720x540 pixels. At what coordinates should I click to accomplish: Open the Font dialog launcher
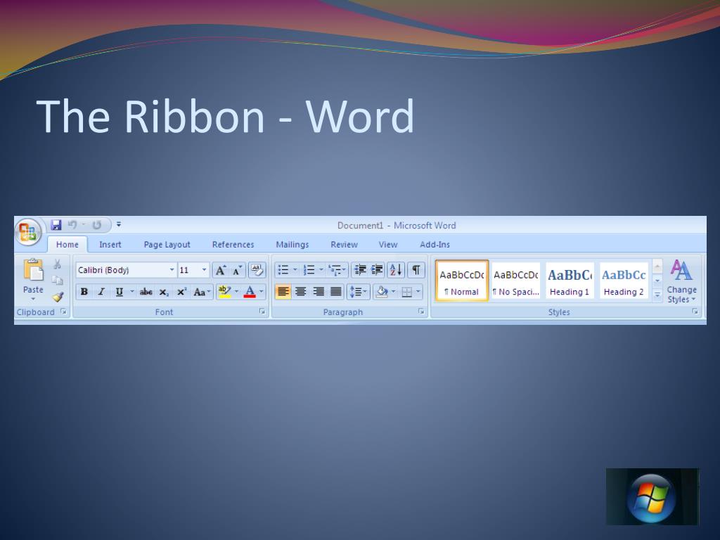tap(262, 311)
